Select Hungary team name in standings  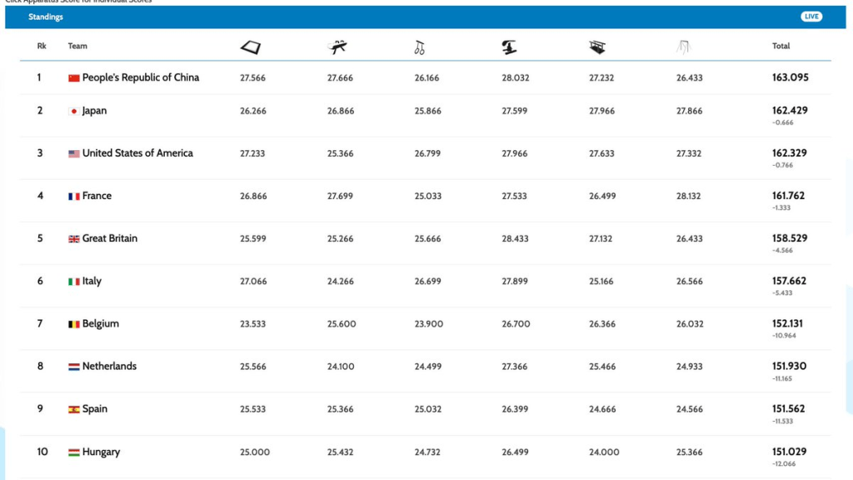(x=101, y=452)
